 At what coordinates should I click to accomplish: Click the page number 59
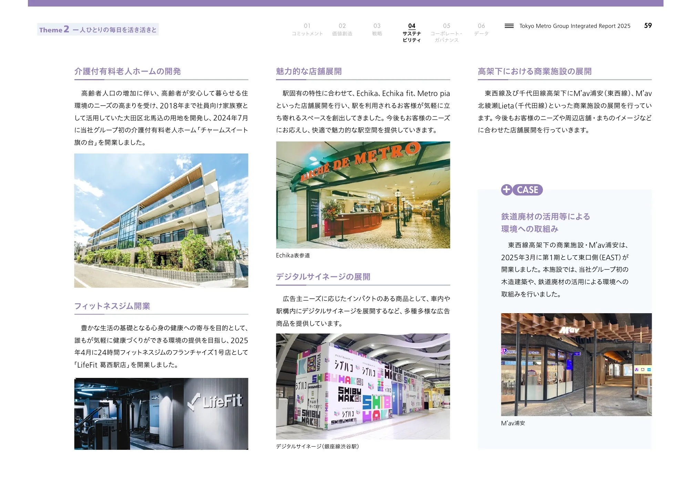click(x=648, y=25)
